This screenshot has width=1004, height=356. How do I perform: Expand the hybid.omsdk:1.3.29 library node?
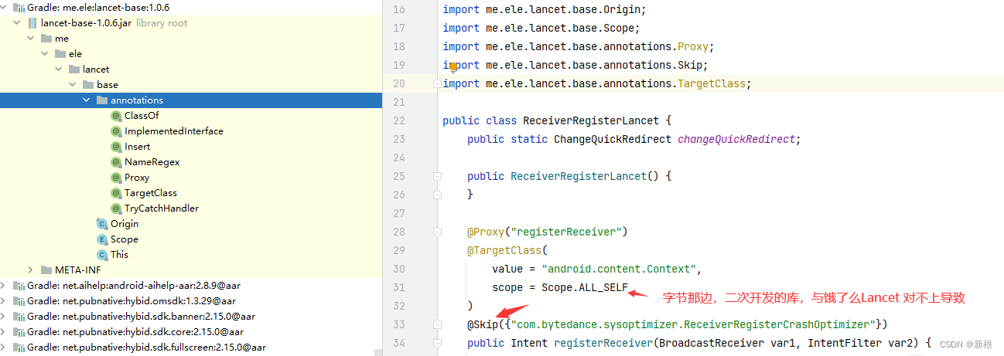click(x=4, y=301)
